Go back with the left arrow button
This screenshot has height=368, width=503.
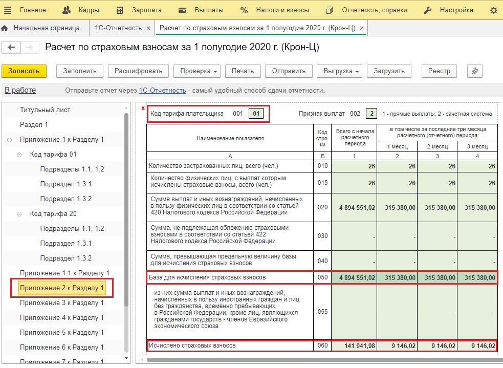click(x=11, y=48)
